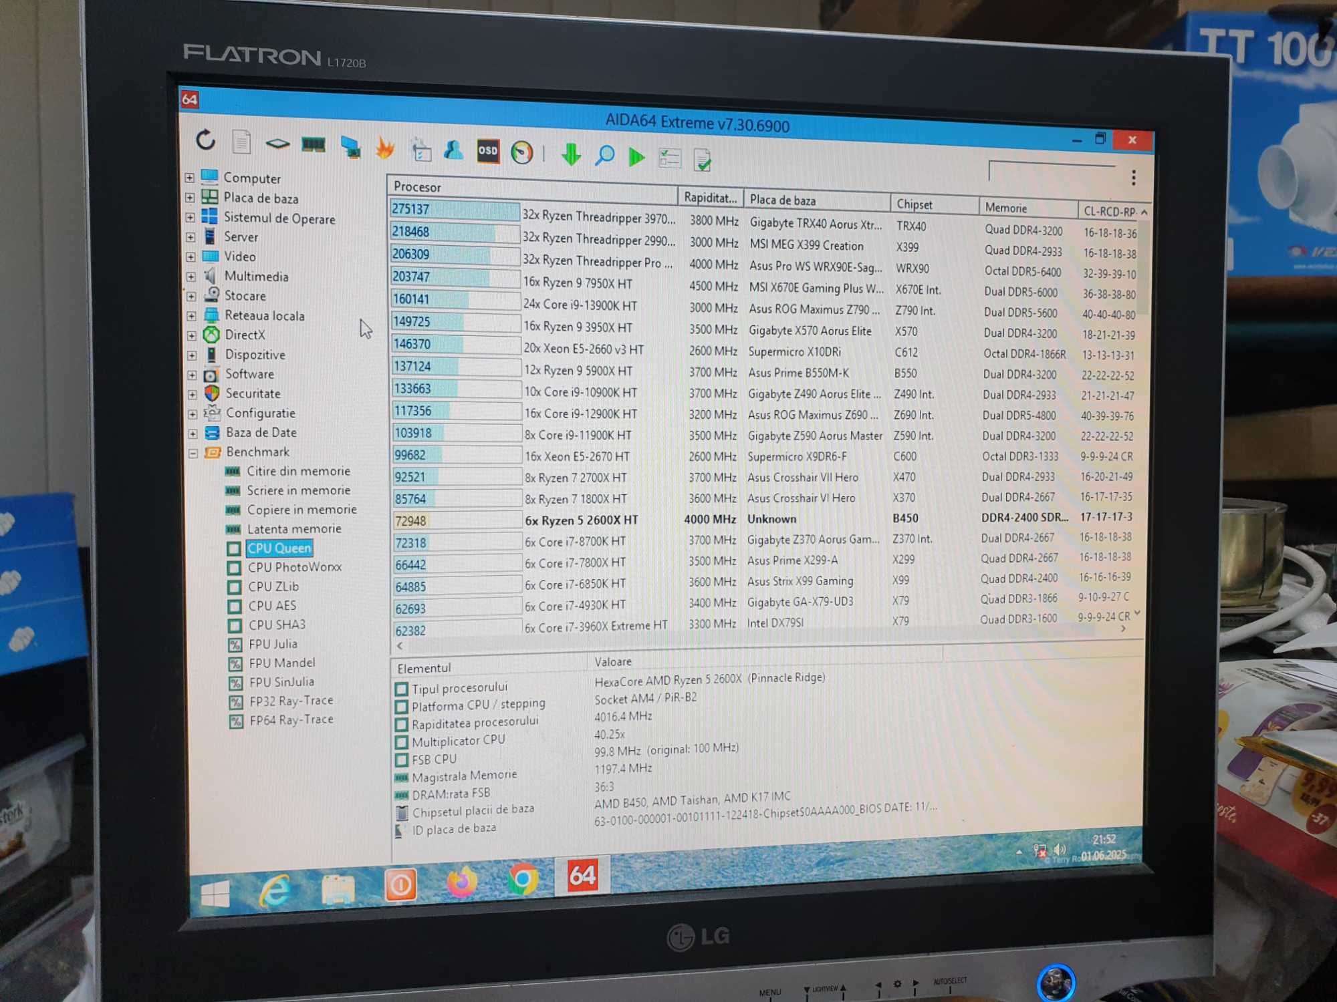This screenshot has width=1337, height=1002.
Task: Expand the Server tree node
Action: pyautogui.click(x=191, y=237)
